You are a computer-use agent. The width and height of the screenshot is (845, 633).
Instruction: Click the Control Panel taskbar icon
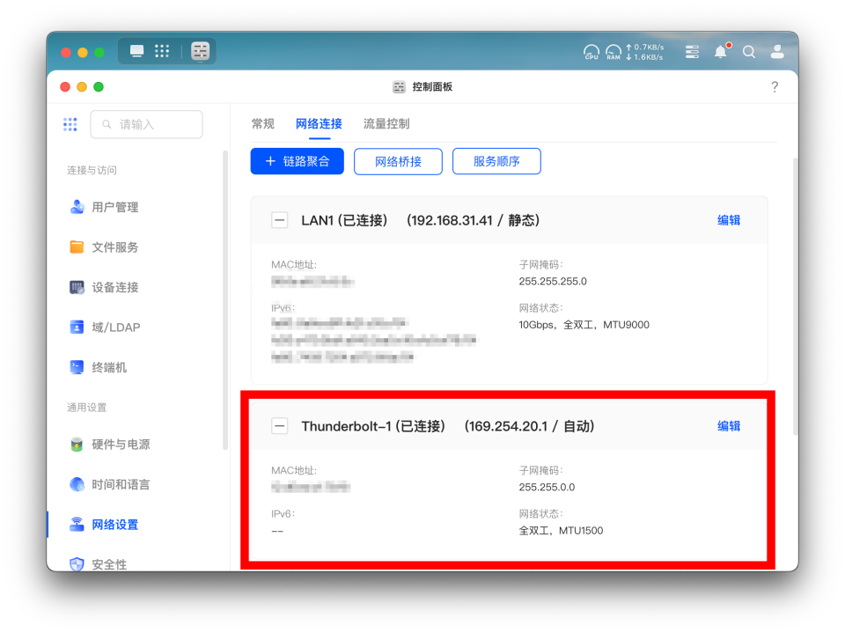pyautogui.click(x=200, y=51)
